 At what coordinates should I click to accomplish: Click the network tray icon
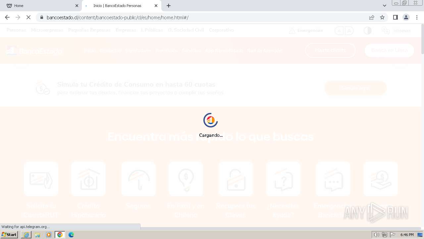pyautogui.click(x=385, y=235)
